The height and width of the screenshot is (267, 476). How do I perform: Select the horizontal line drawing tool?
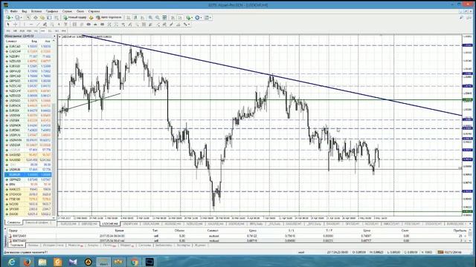click(31, 24)
